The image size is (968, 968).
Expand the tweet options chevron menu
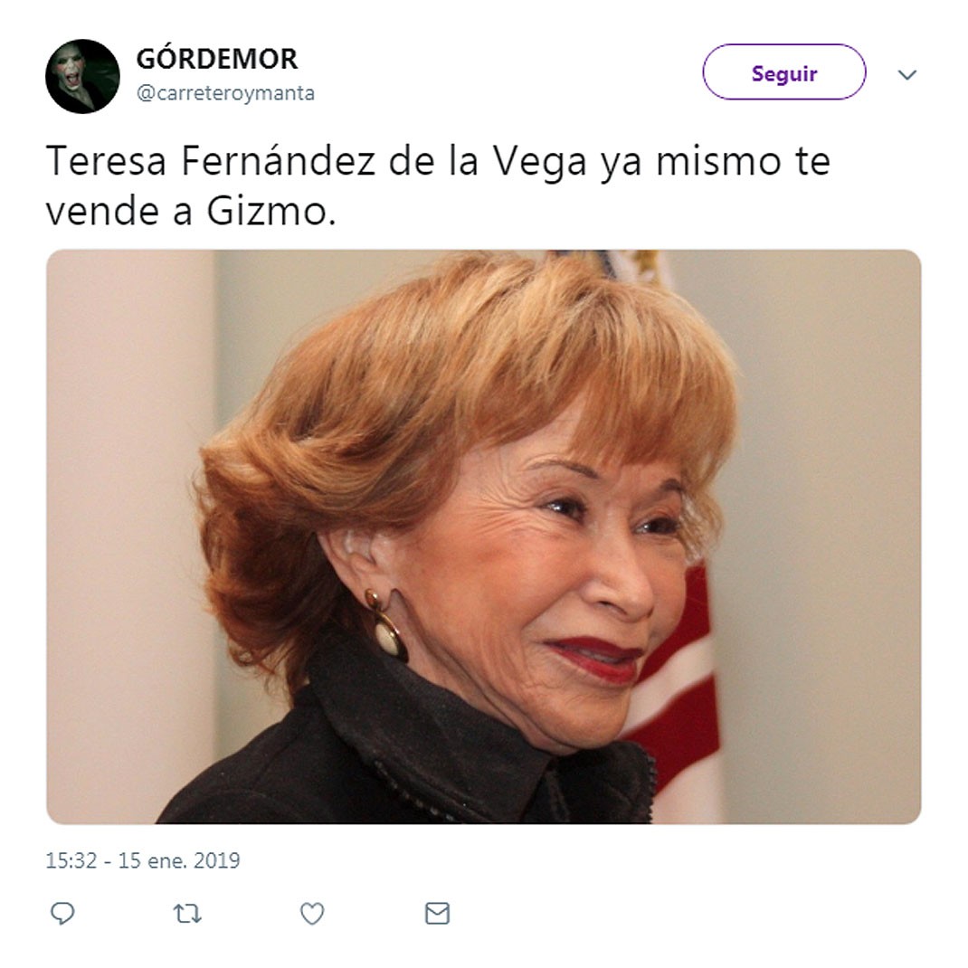906,75
